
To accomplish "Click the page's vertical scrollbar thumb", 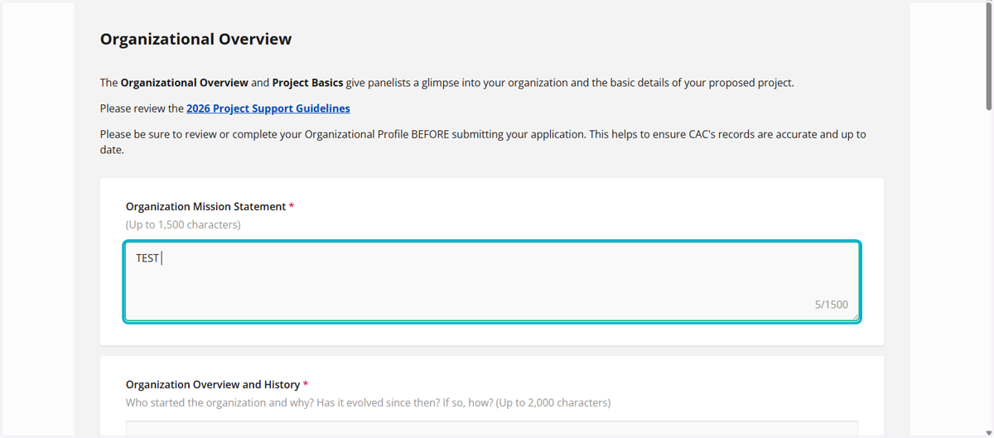I will [x=988, y=56].
